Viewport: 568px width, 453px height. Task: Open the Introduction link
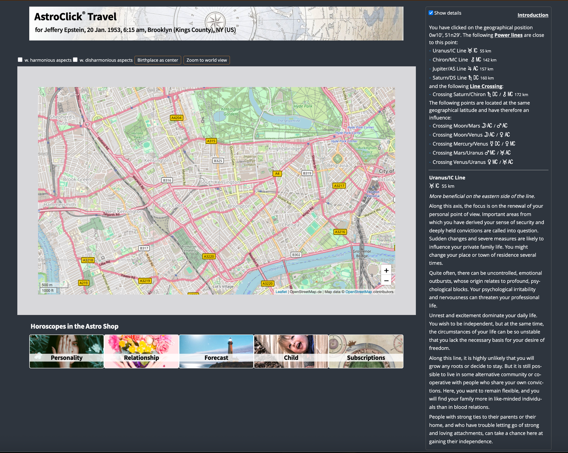(x=533, y=15)
